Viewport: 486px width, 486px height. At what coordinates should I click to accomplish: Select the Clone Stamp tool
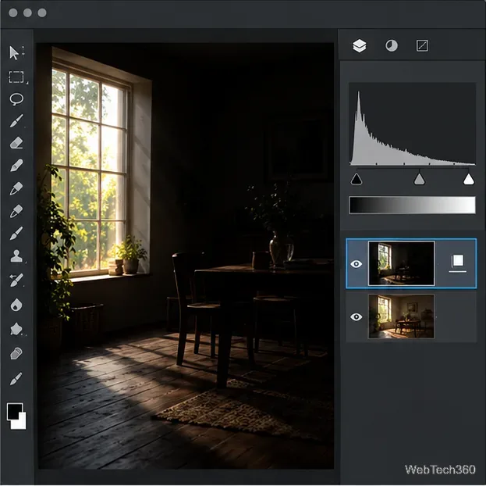(16, 256)
